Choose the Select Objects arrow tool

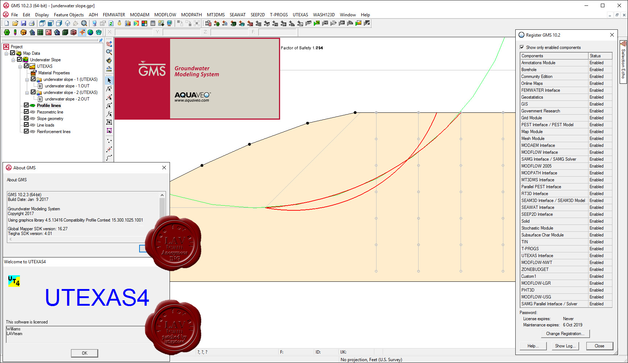point(109,81)
